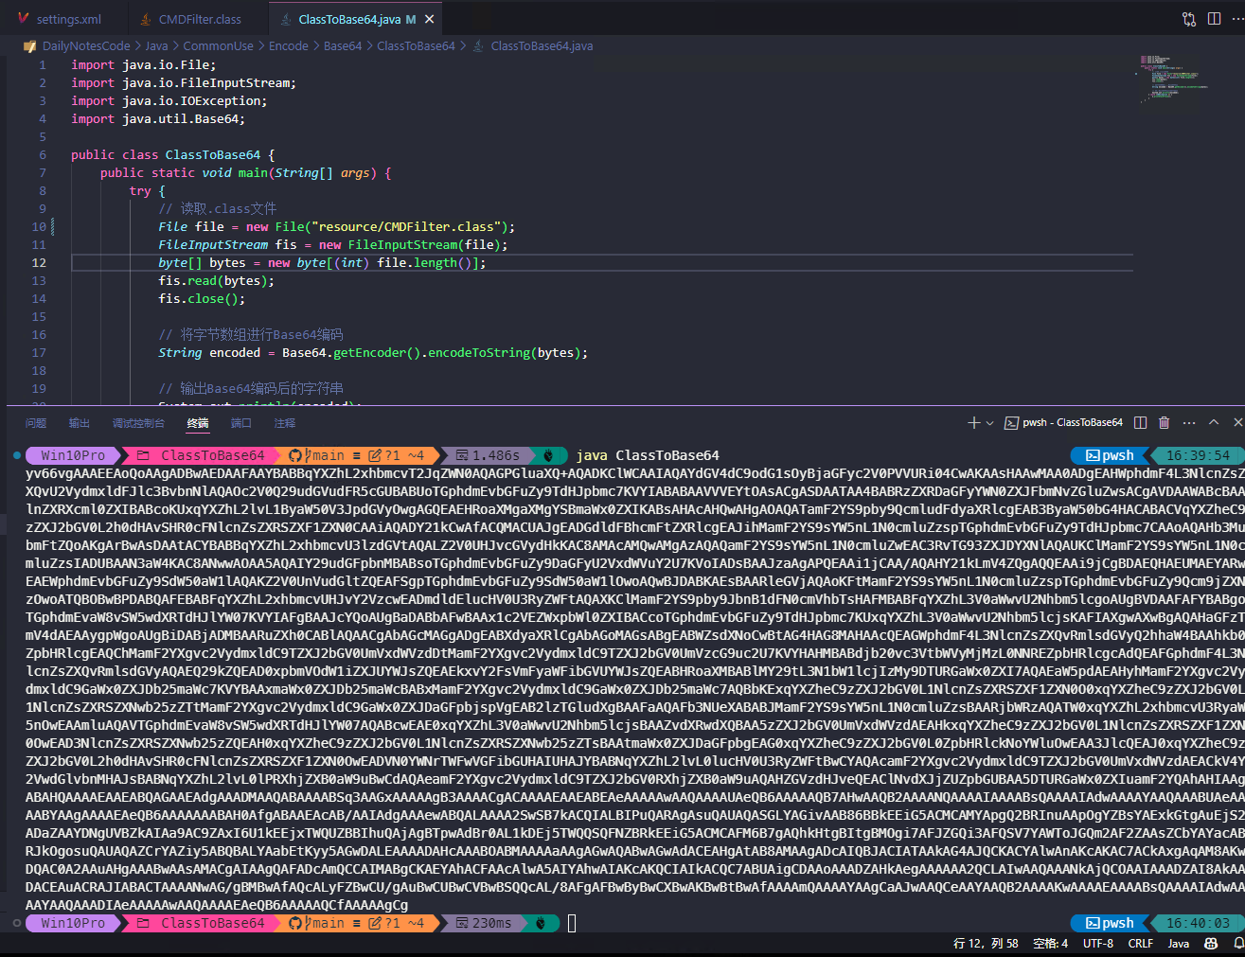Click the pwsh badge beside 16:40:03
Screen dimensions: 1245x957
tap(1110, 923)
